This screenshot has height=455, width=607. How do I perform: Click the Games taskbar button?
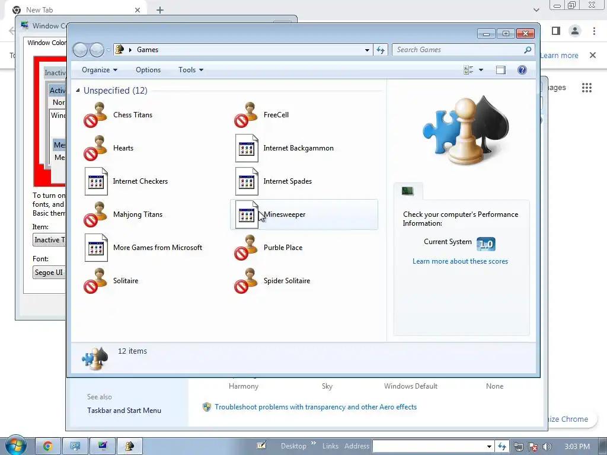[129, 447]
